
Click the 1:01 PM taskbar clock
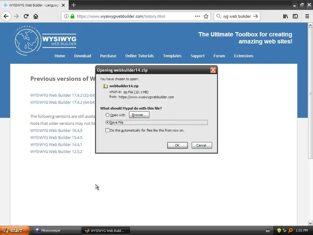click(x=302, y=230)
